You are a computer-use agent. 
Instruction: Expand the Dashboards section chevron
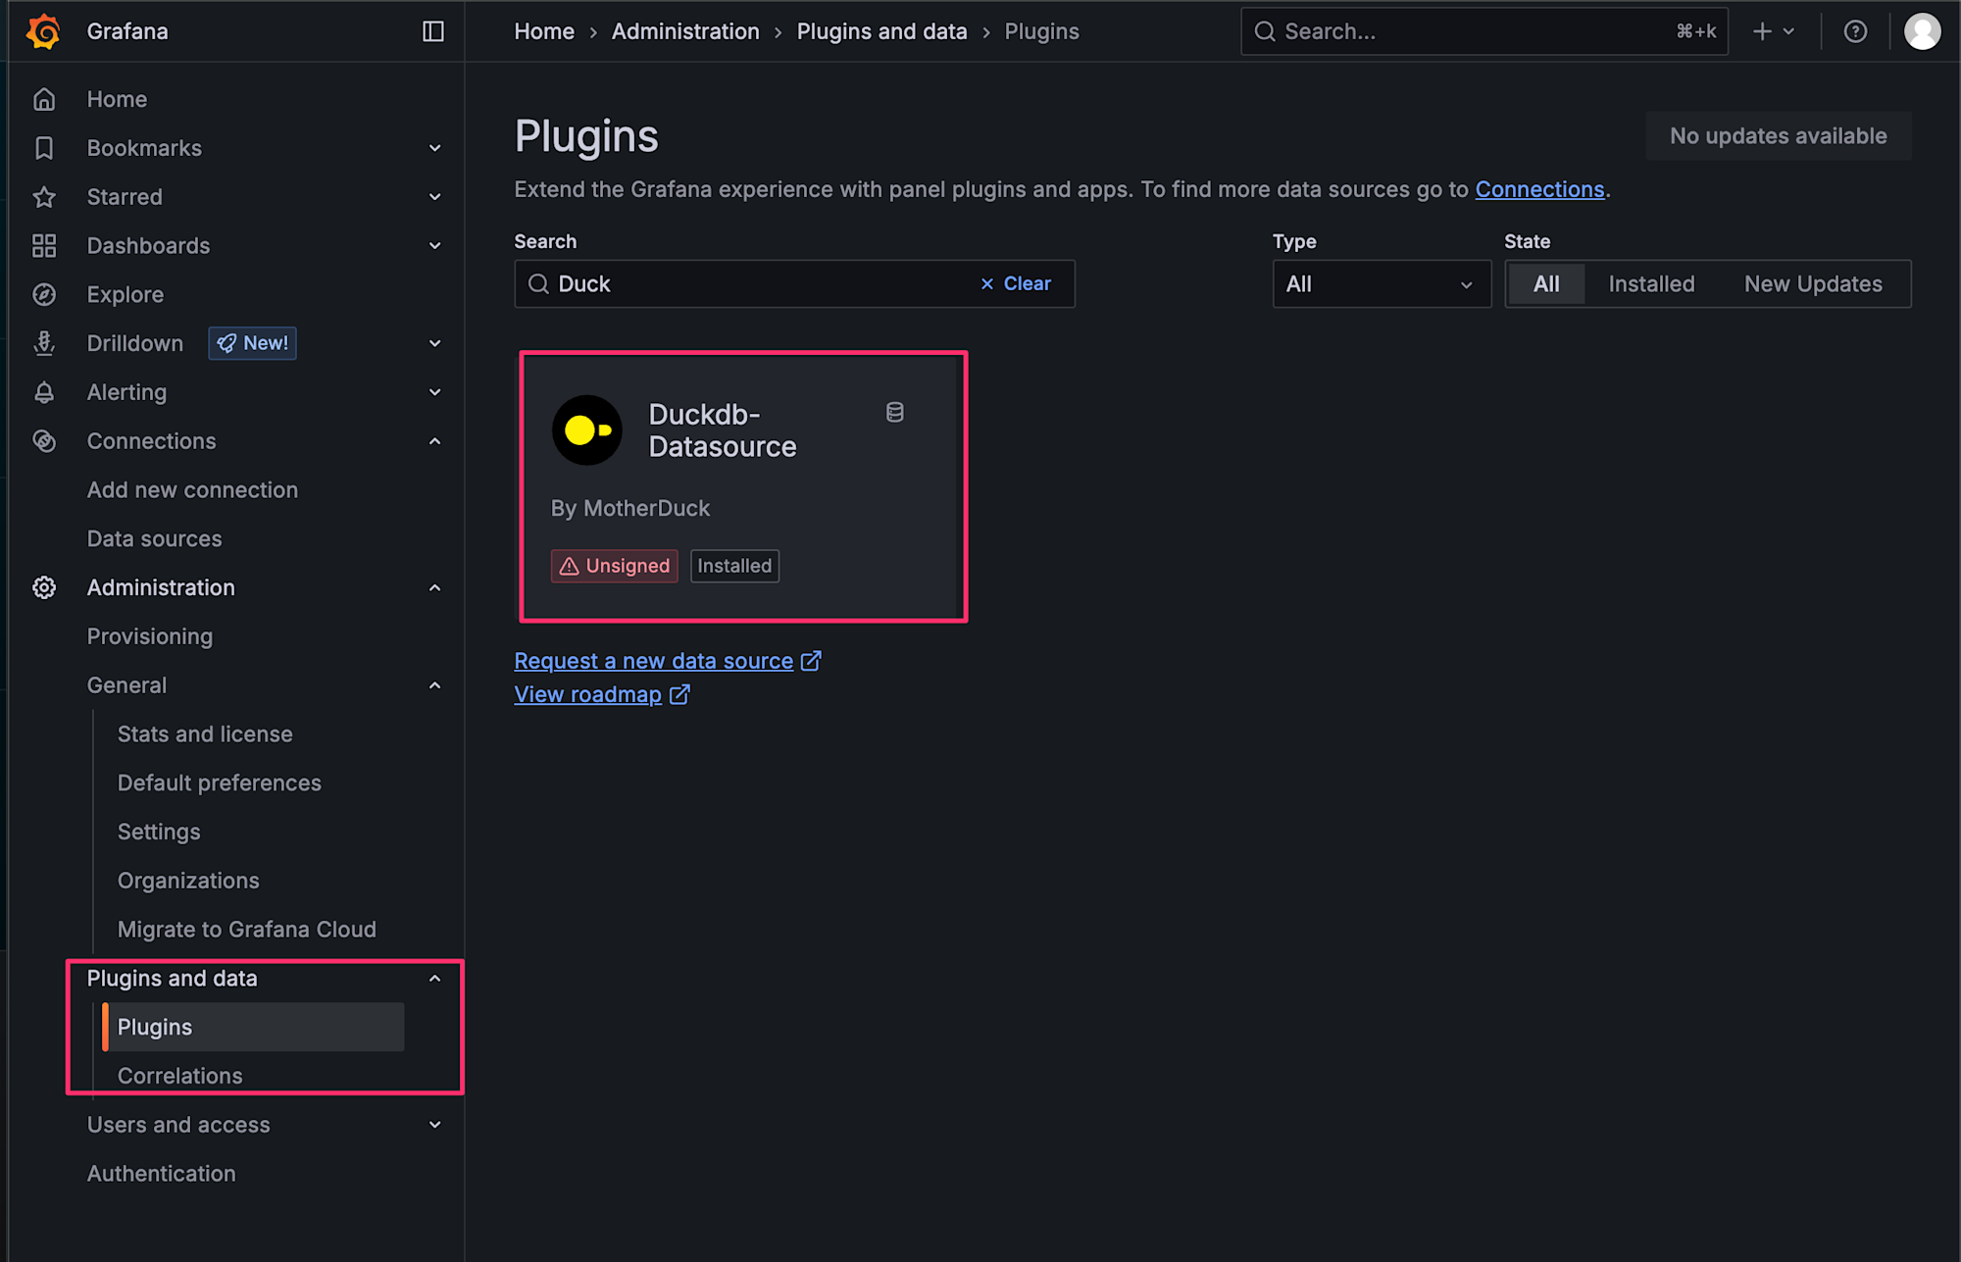pyautogui.click(x=434, y=246)
